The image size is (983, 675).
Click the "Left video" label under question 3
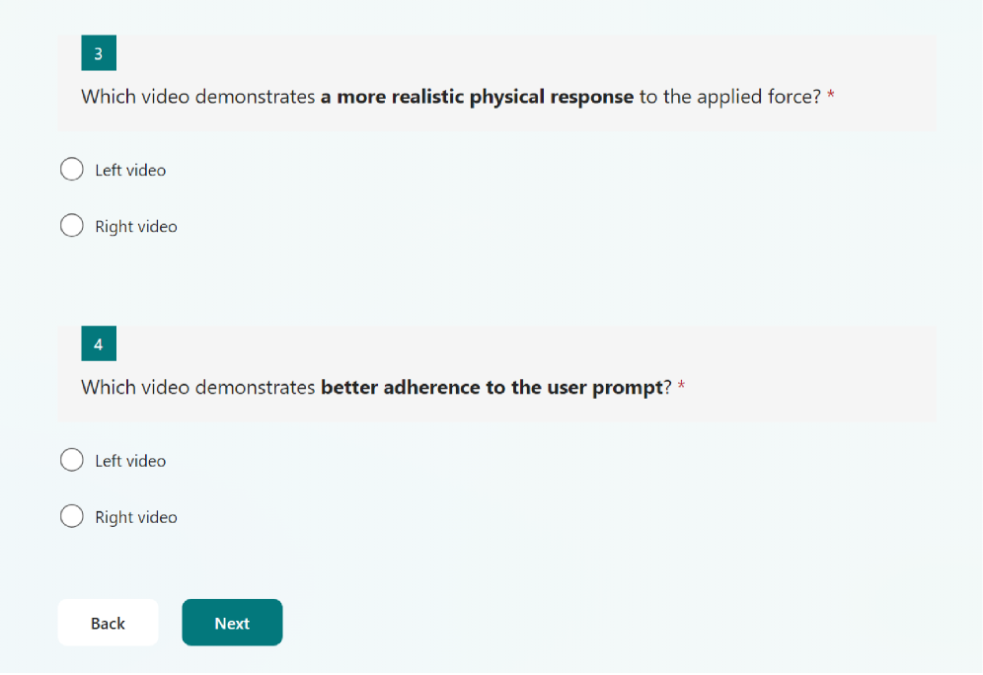pyautogui.click(x=130, y=170)
